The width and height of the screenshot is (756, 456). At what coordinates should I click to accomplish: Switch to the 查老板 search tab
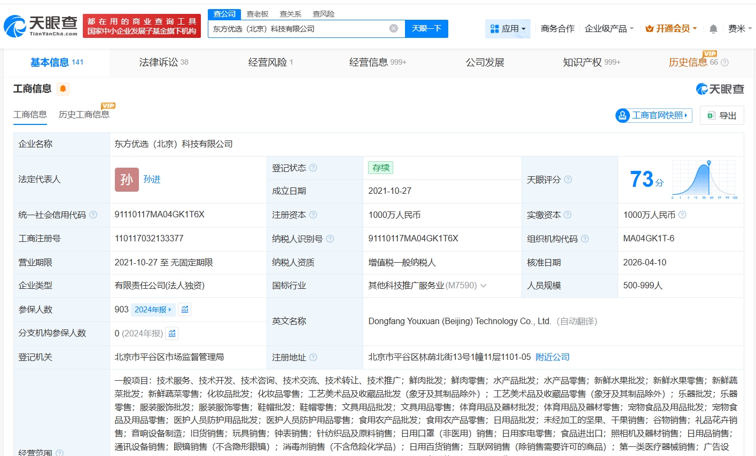257,14
